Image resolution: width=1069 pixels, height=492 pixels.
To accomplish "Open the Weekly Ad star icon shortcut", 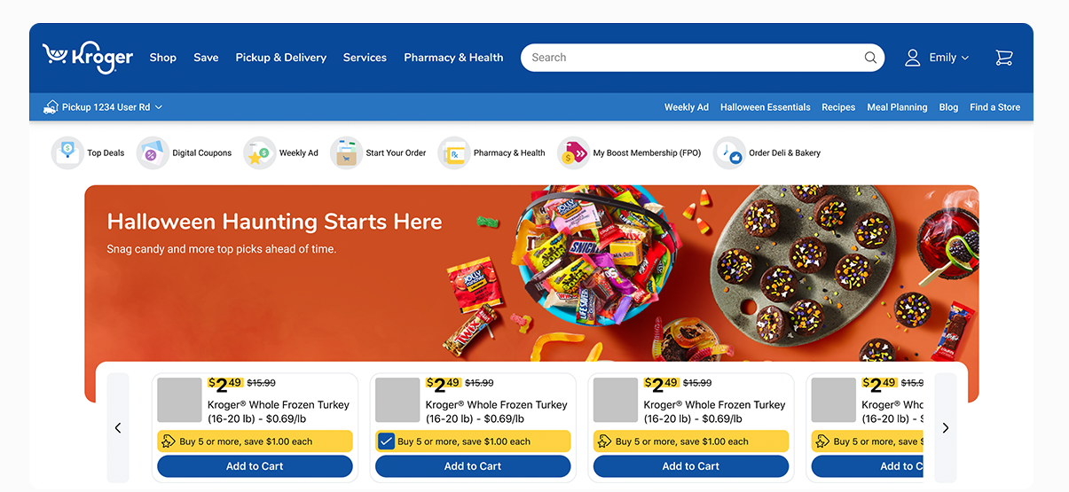I will (x=260, y=153).
